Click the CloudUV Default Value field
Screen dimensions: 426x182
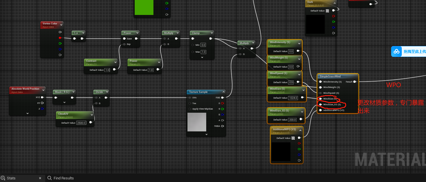pos(82,123)
